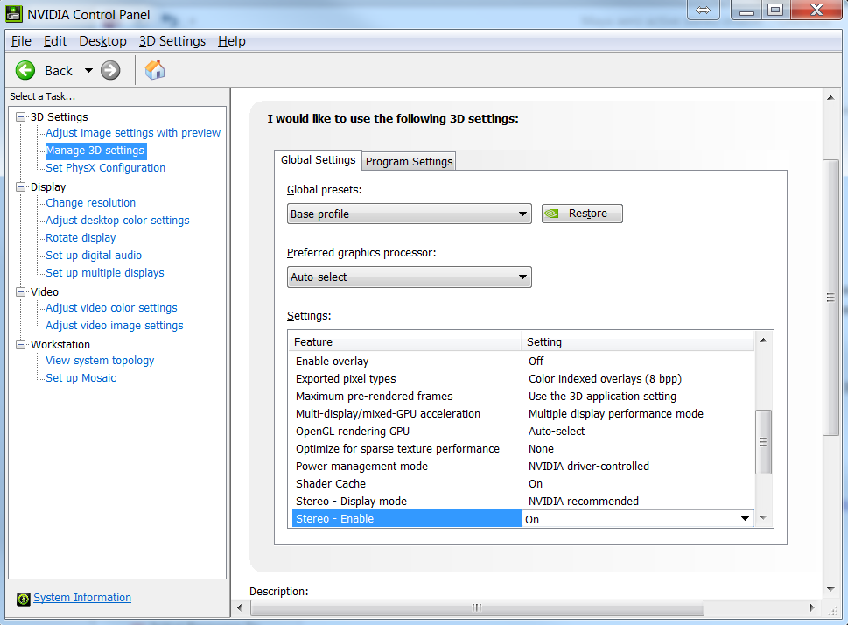Click the horizontal scroll right arrow
This screenshot has height=625, width=848.
pos(812,607)
